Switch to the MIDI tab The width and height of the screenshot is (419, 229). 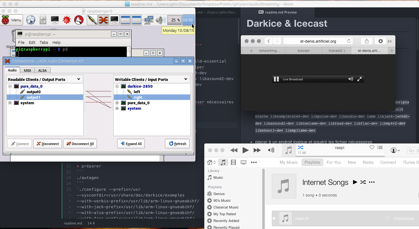pyautogui.click(x=27, y=71)
